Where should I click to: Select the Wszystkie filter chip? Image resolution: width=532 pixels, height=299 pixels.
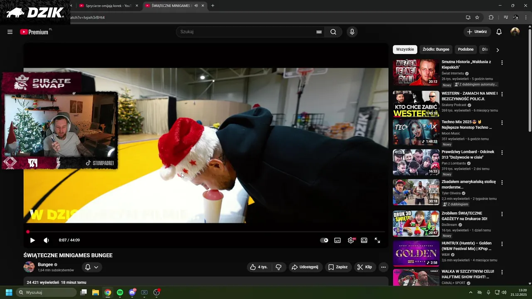(x=405, y=49)
